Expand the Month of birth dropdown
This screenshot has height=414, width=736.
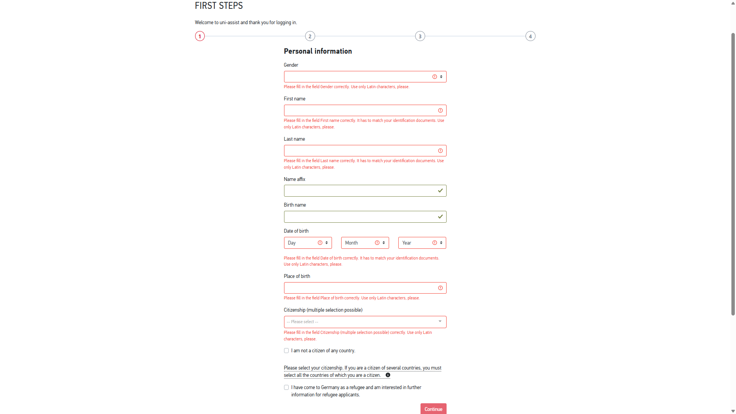pos(365,243)
